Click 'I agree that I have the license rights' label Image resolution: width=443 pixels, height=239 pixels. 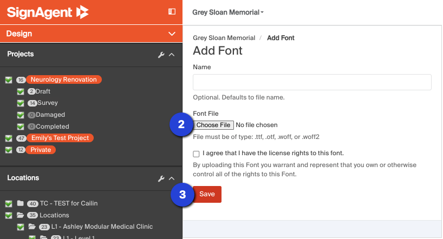(x=273, y=153)
